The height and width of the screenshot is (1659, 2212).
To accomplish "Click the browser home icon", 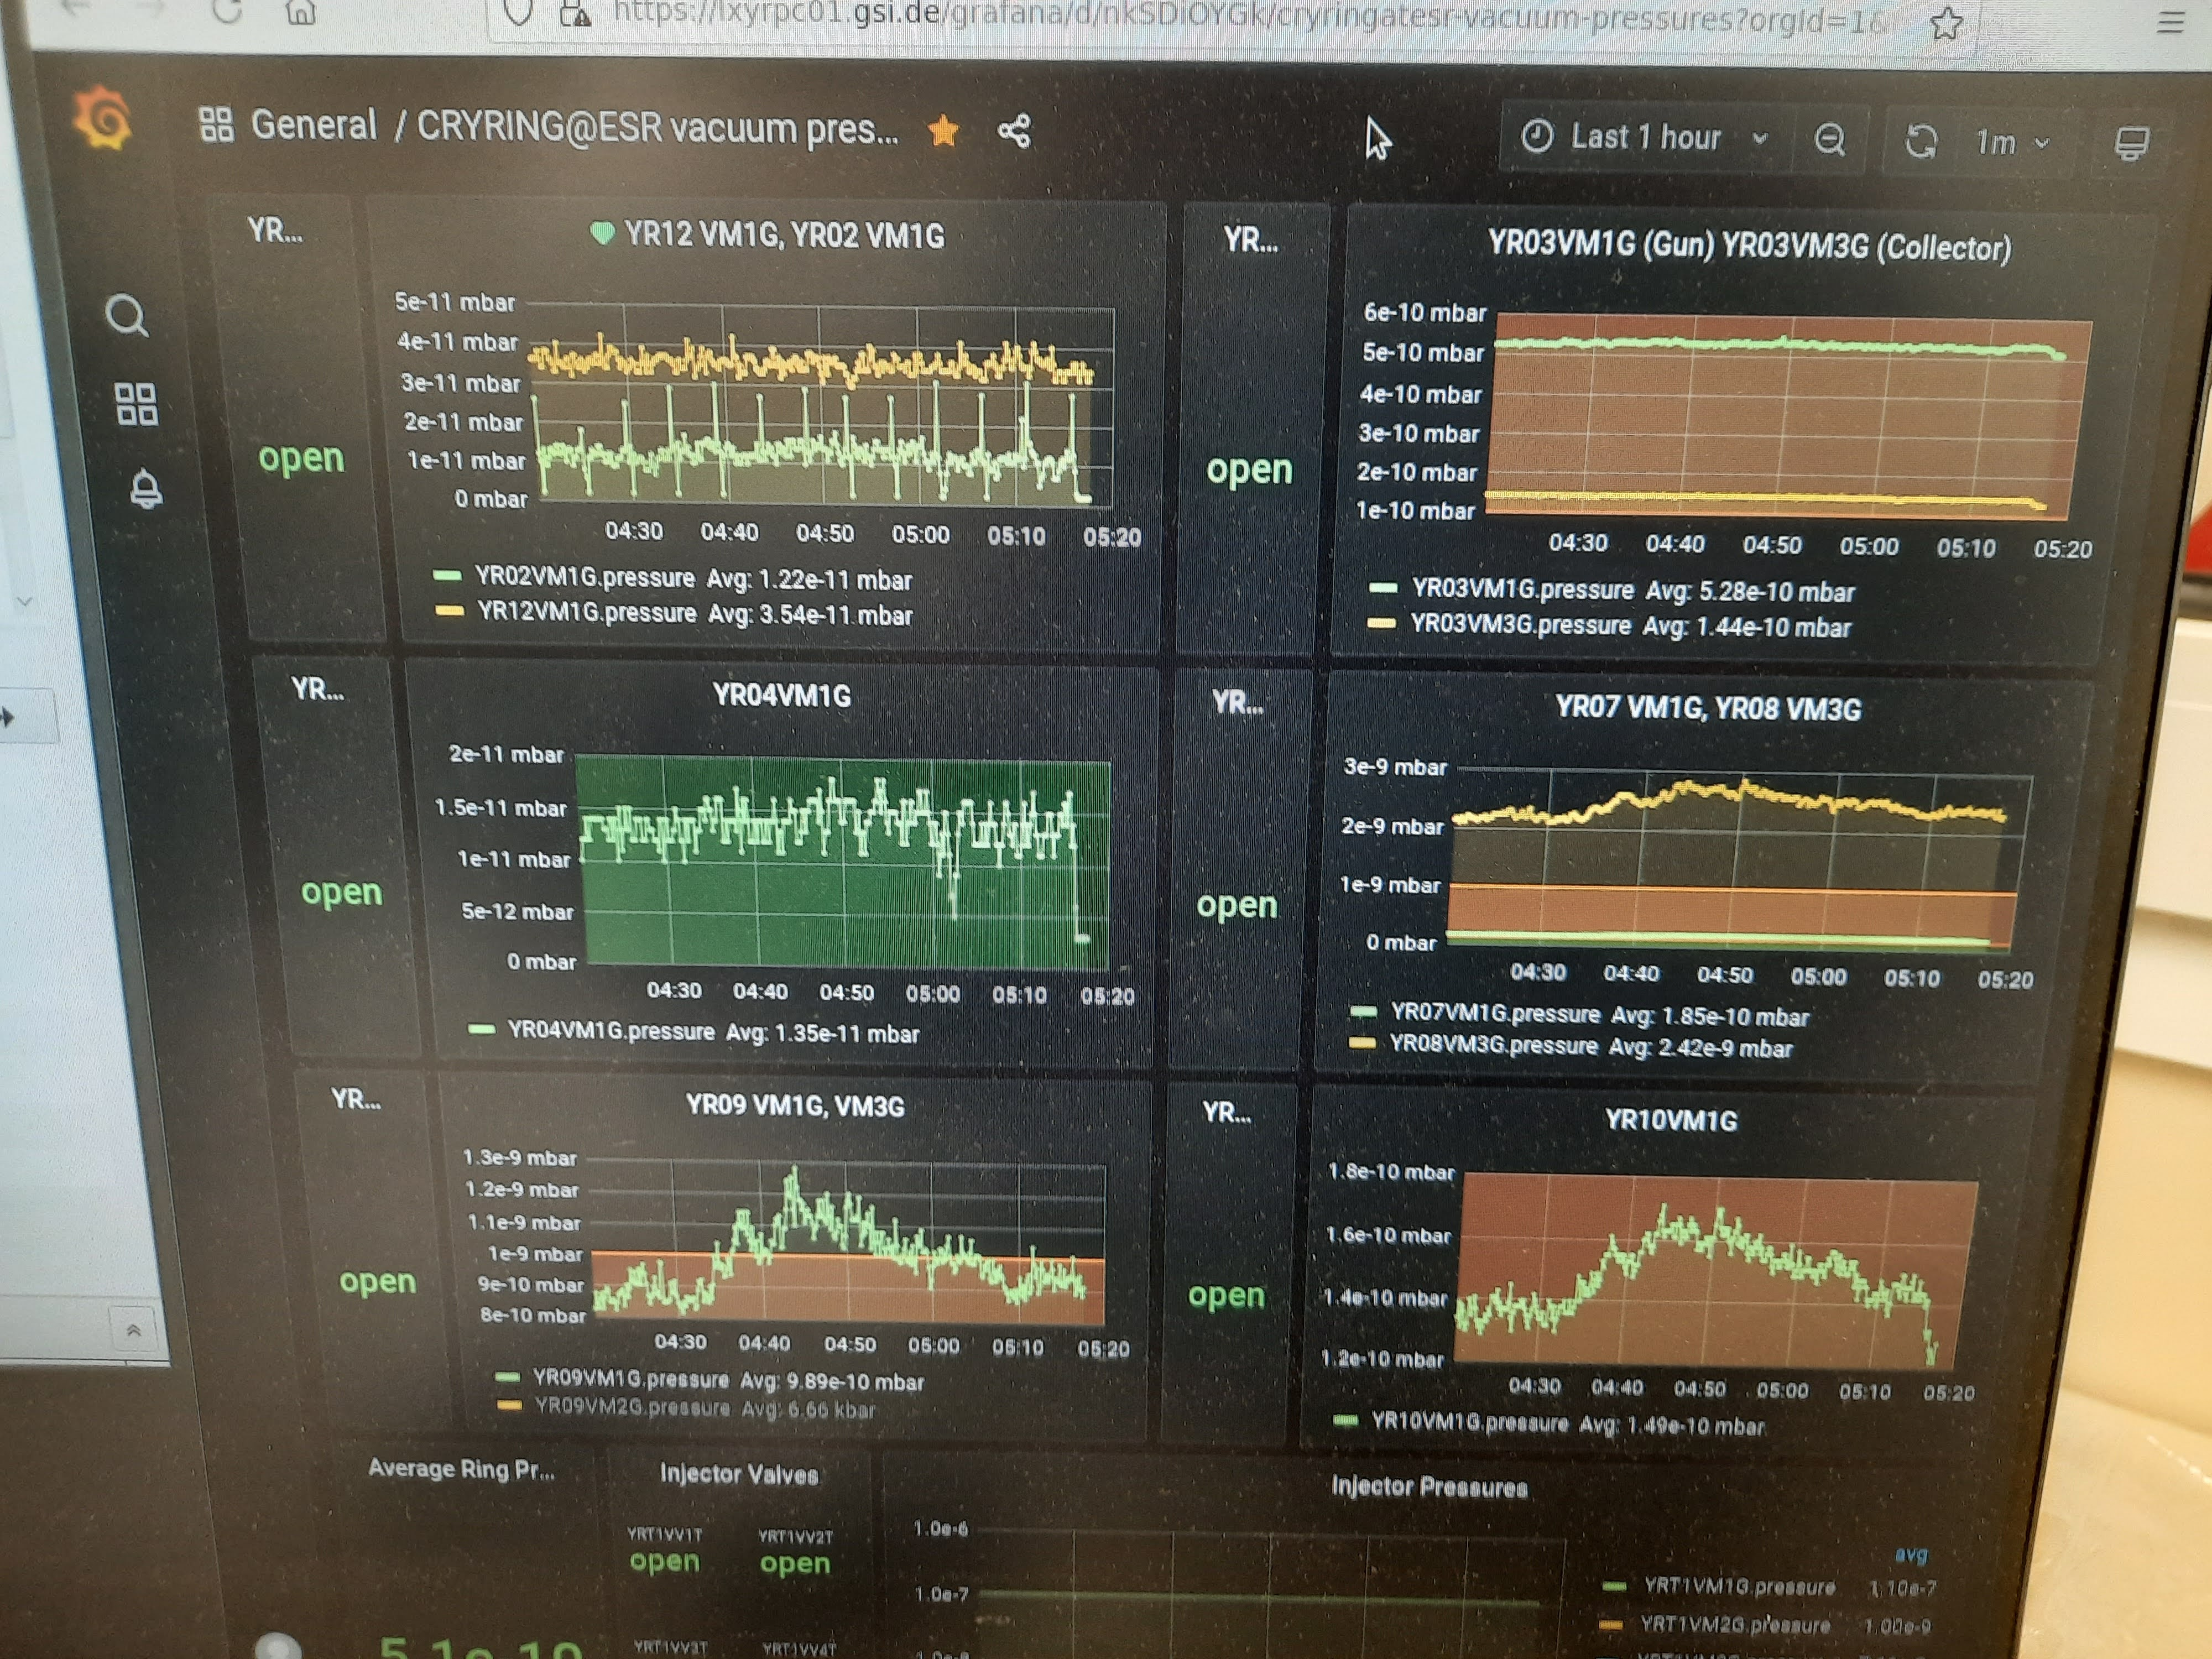I will point(301,12).
